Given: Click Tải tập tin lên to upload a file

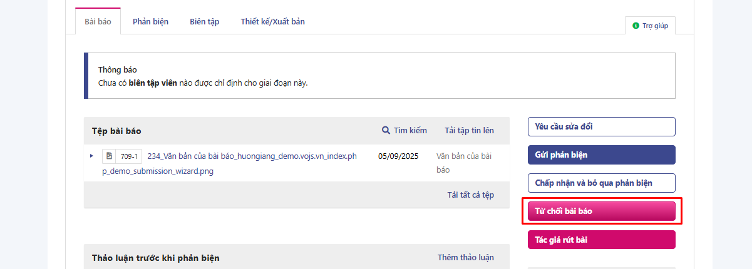Looking at the screenshot, I should click(x=469, y=130).
